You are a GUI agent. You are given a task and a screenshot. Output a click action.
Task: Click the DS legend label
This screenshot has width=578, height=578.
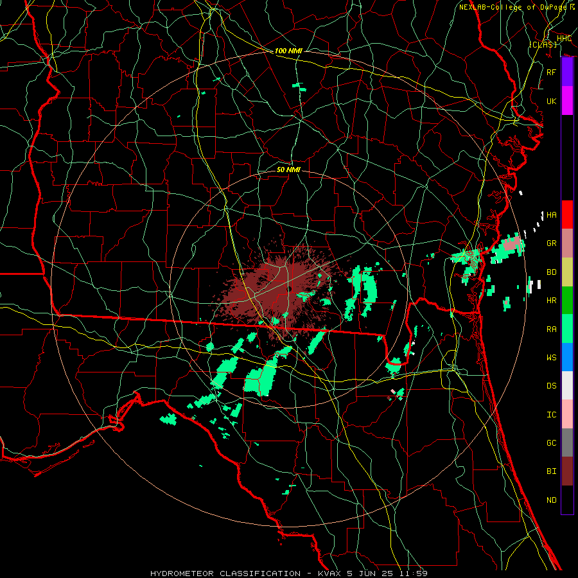(551, 386)
